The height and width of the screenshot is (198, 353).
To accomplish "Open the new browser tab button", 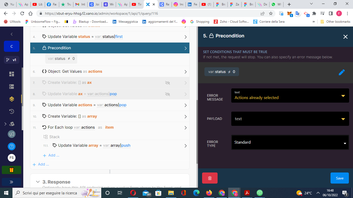I will [289, 4].
